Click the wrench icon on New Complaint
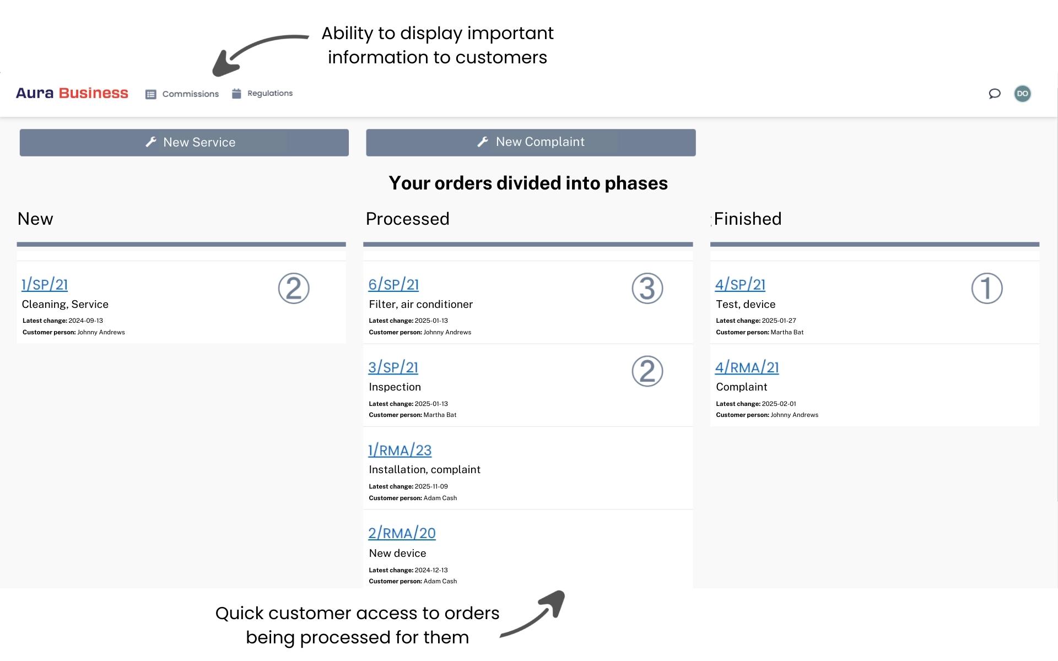Screen dimensions: 1058x661 click(483, 142)
